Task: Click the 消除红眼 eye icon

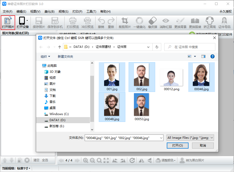Action: 166,23
